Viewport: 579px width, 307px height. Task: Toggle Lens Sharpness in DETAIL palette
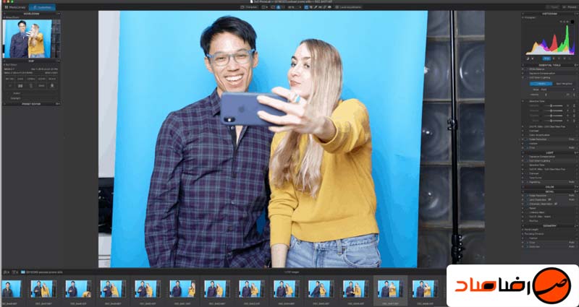[x=527, y=200]
